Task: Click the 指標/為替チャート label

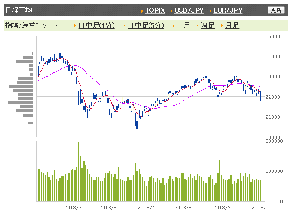Action: point(31,25)
